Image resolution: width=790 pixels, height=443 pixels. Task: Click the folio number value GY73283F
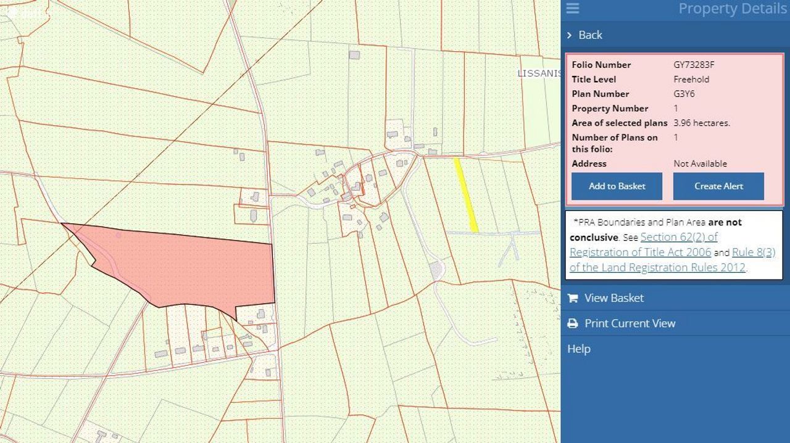click(694, 65)
